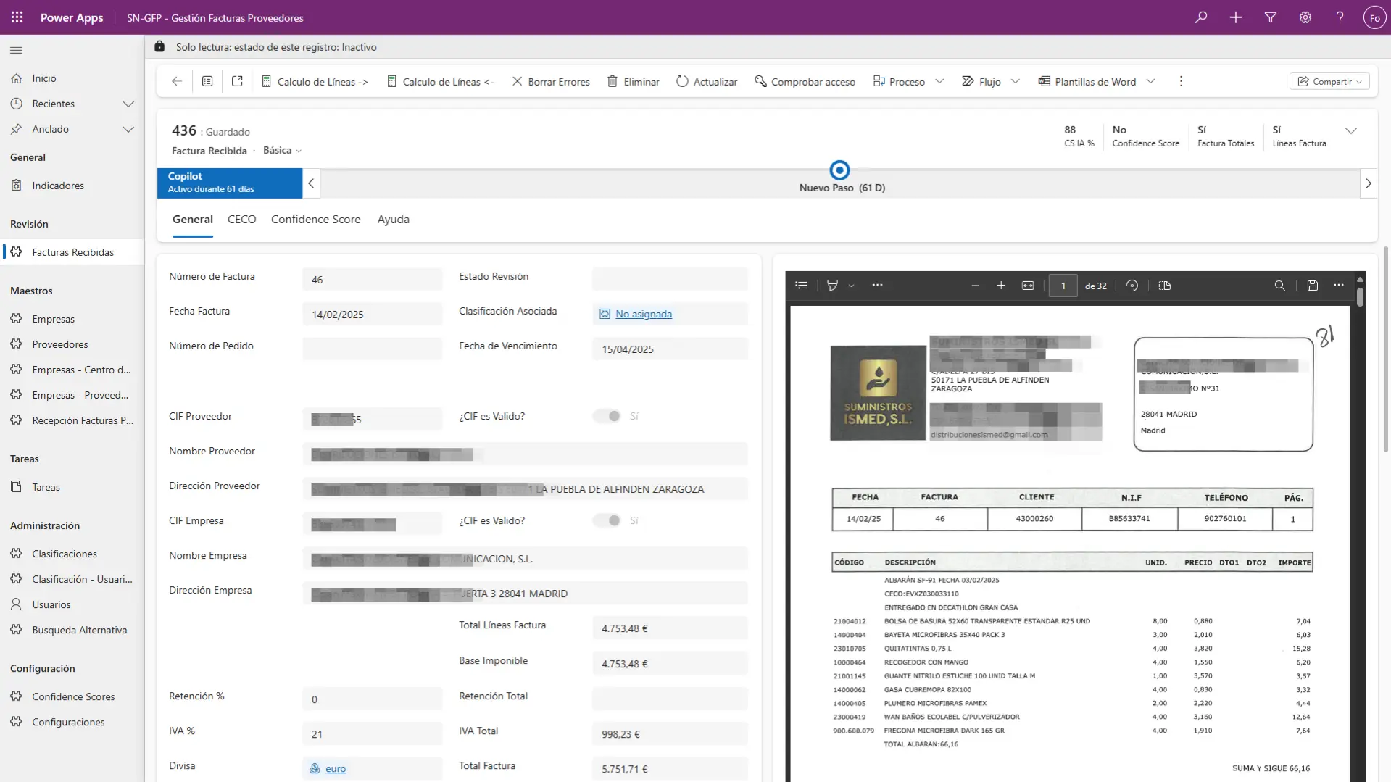Click the PDF viewer search icon
The height and width of the screenshot is (782, 1391).
point(1280,286)
